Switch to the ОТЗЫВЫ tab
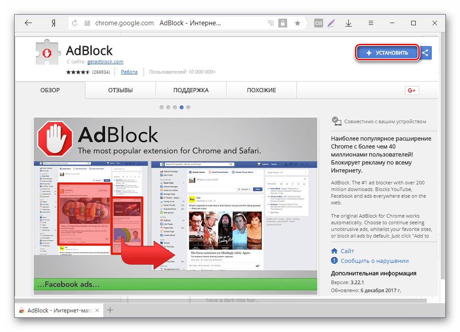Viewport: 460px width, 332px height. pos(120,90)
